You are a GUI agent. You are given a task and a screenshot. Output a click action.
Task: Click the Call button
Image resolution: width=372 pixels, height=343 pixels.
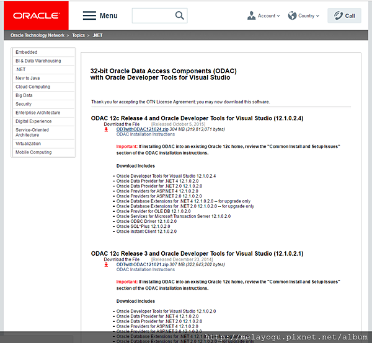click(344, 15)
